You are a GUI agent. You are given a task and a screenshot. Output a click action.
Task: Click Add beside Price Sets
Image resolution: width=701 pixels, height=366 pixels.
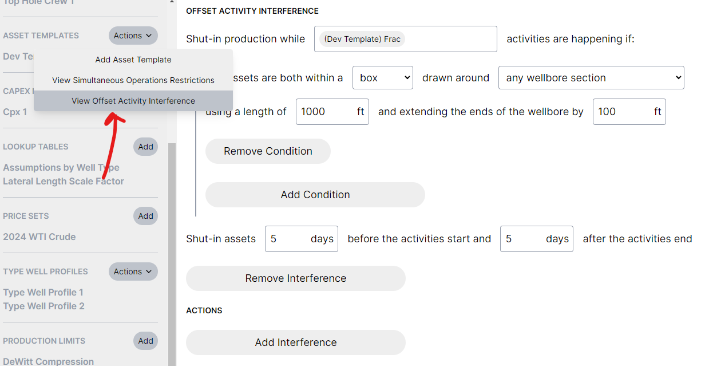coord(145,216)
